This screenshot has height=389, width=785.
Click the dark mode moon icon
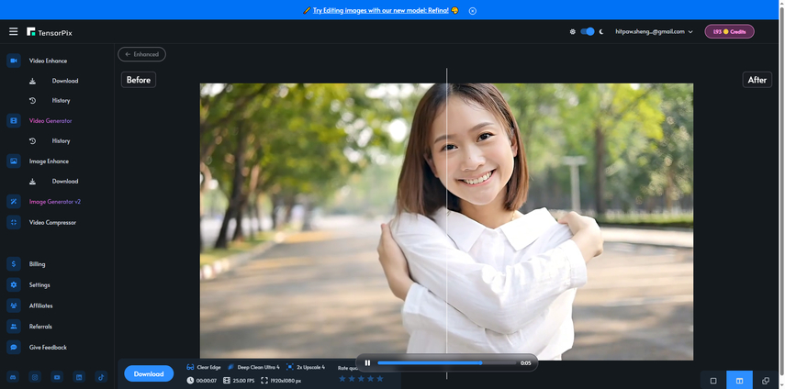pos(601,31)
